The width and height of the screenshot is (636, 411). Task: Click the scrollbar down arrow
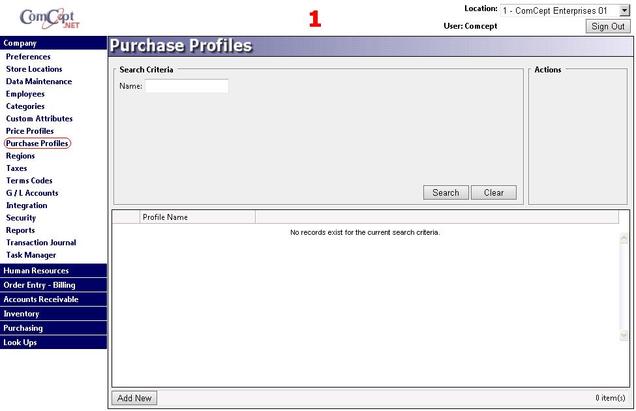click(x=624, y=335)
